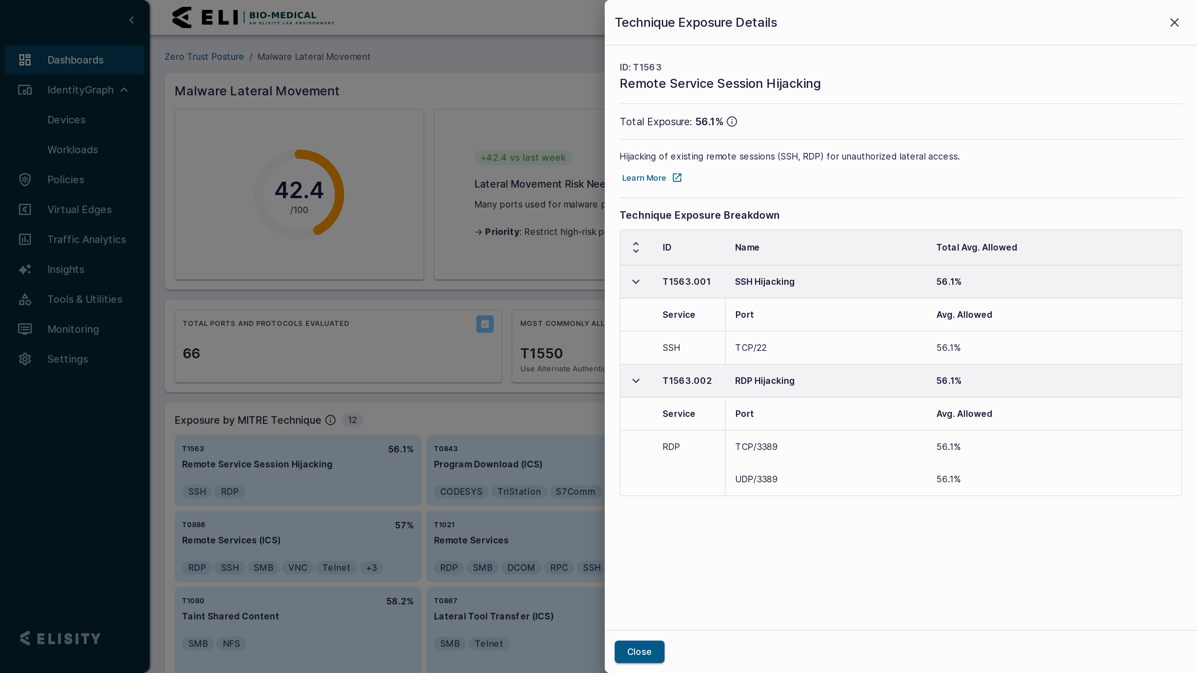Screen dimensions: 1197x673
Task: Click the Total Avg. Allowed column header
Action: coord(976,248)
